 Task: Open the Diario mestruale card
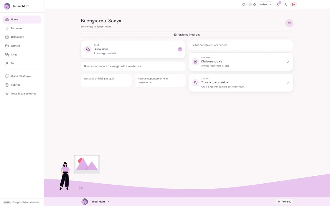coord(241,62)
